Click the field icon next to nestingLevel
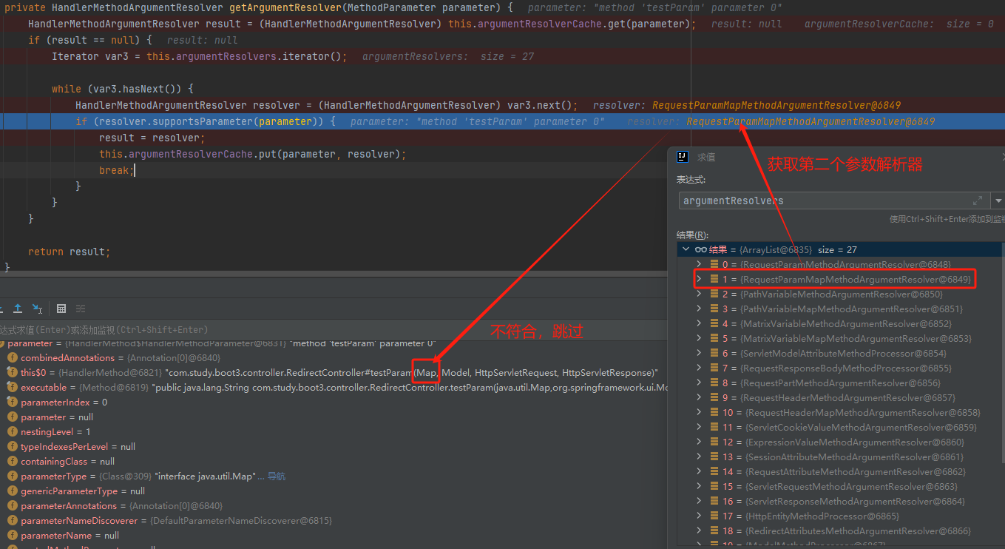 pyautogui.click(x=12, y=432)
